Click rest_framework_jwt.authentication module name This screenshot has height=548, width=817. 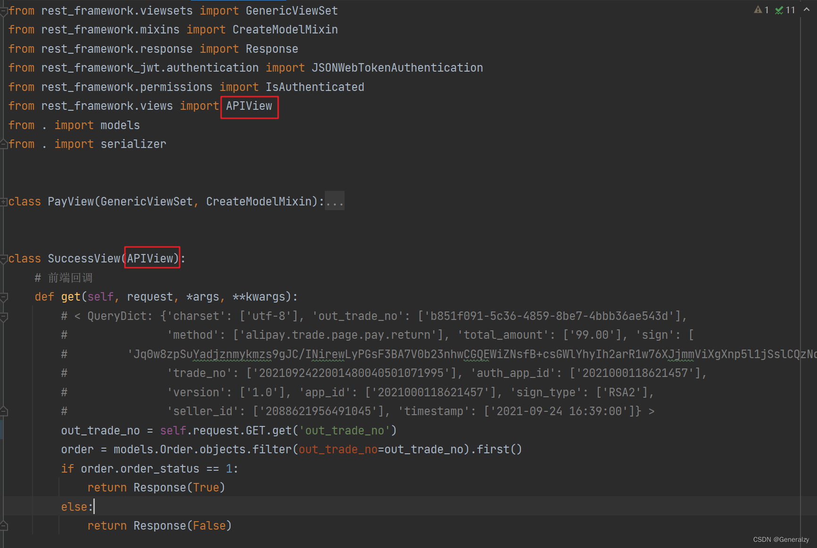coord(150,67)
